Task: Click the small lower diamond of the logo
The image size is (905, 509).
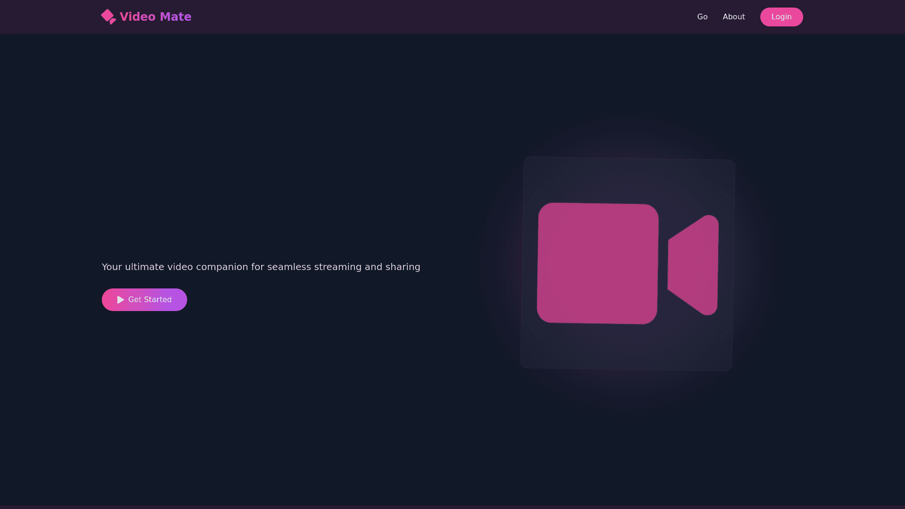Action: pos(113,21)
